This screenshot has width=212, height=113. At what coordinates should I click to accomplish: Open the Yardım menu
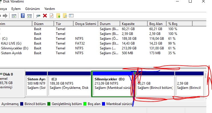[x=49, y=9]
